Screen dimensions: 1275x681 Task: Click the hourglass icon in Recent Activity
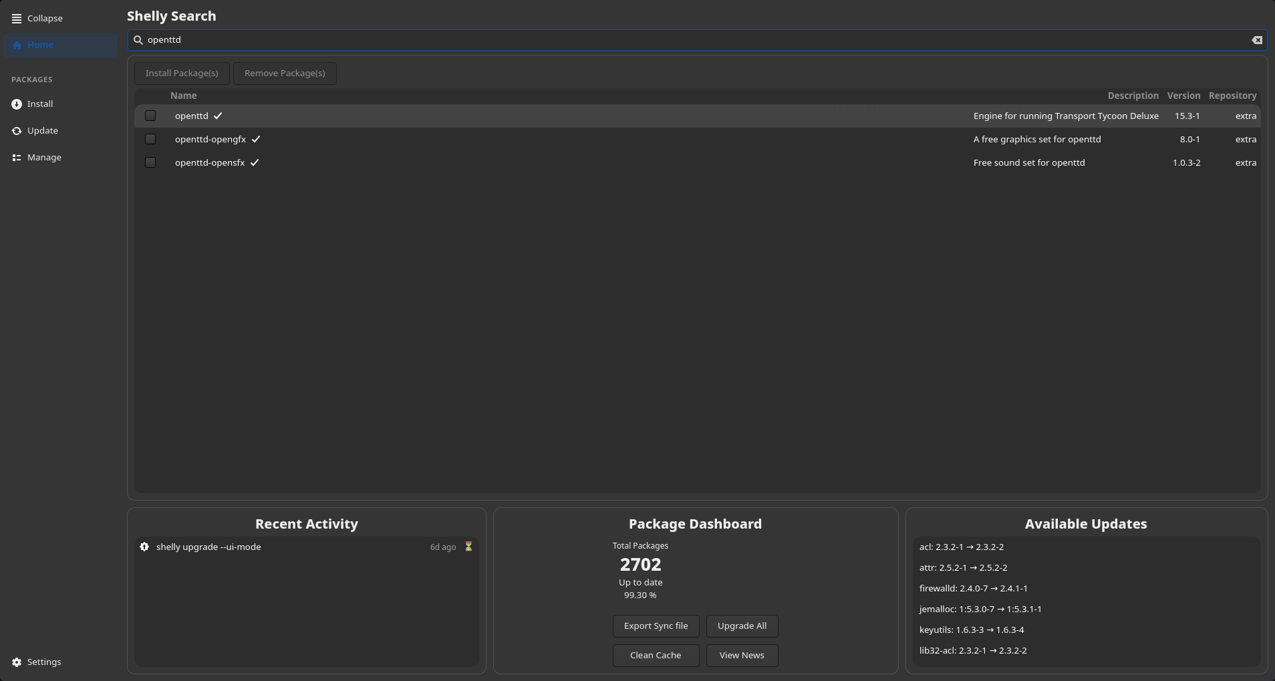tap(468, 547)
